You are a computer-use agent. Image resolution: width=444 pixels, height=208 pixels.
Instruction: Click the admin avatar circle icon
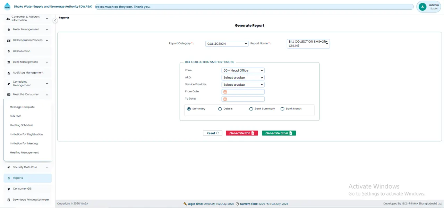422,7
